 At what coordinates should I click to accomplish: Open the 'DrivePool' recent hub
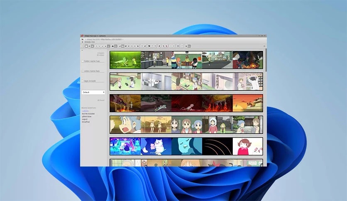pyautogui.click(x=86, y=122)
